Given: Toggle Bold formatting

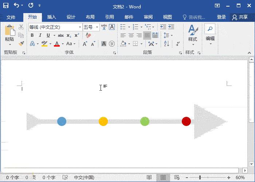Looking at the screenshot, I should 32,35.
